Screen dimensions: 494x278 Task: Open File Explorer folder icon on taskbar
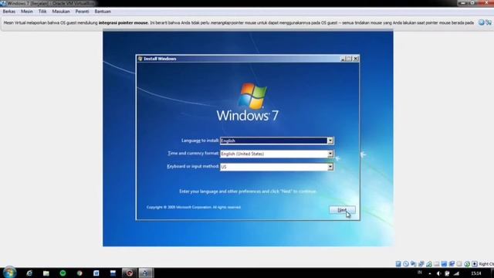[46, 273]
